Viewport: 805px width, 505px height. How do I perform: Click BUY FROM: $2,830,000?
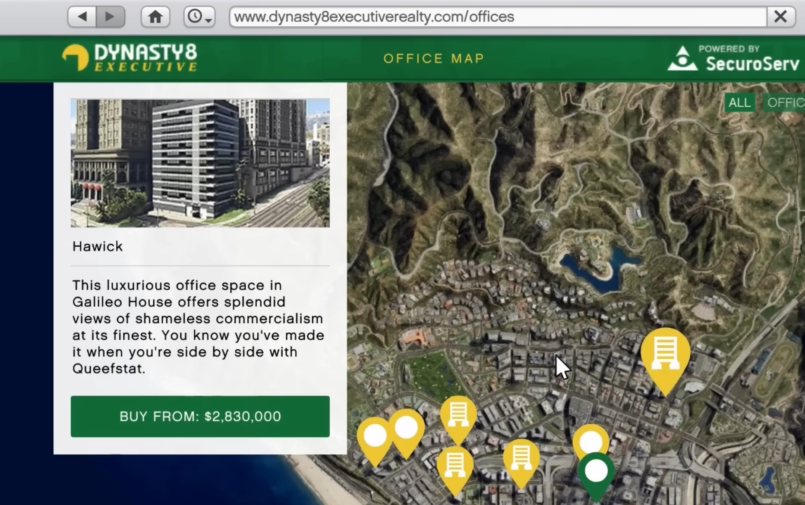click(x=200, y=416)
